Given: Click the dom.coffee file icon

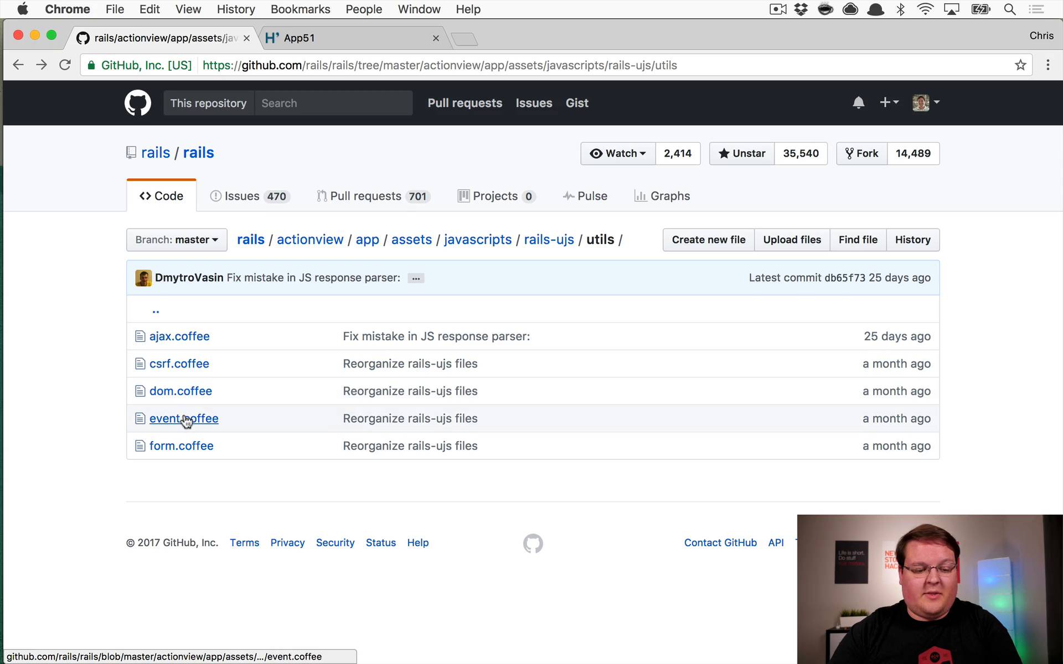Looking at the screenshot, I should click(x=140, y=391).
